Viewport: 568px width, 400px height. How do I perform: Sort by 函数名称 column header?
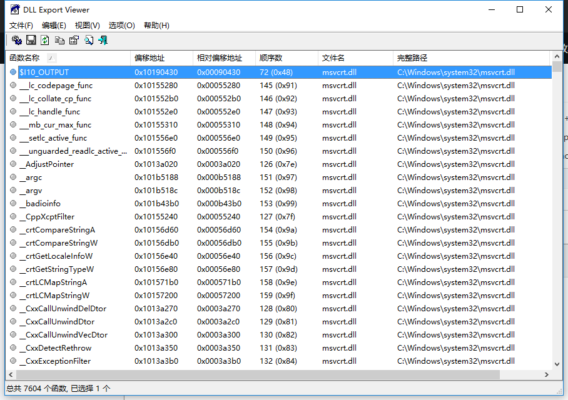coord(68,58)
